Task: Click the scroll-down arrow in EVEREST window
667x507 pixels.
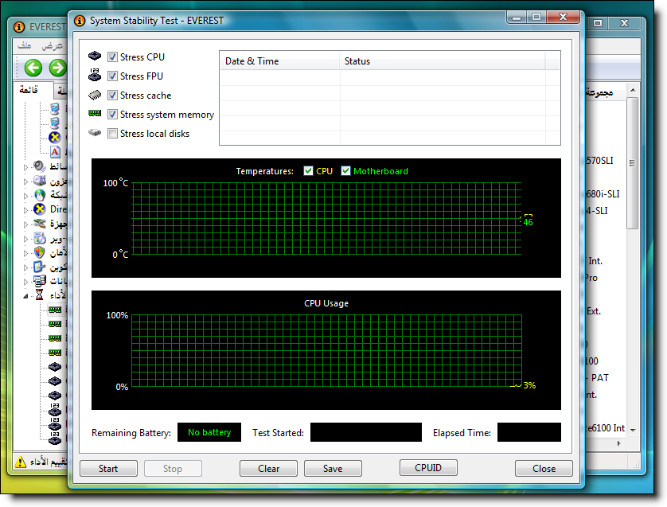Action: (x=633, y=430)
